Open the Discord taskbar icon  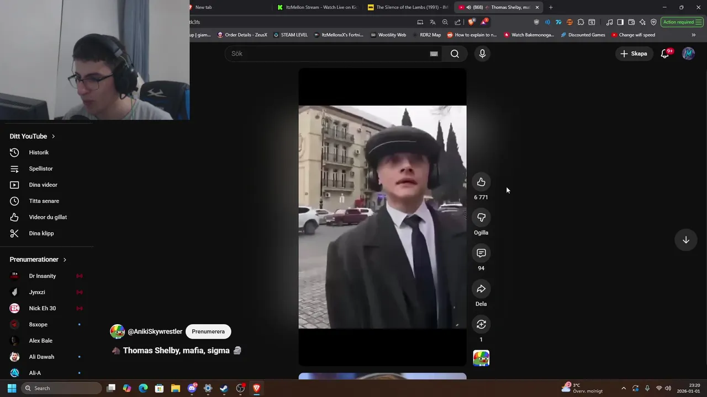click(192, 388)
